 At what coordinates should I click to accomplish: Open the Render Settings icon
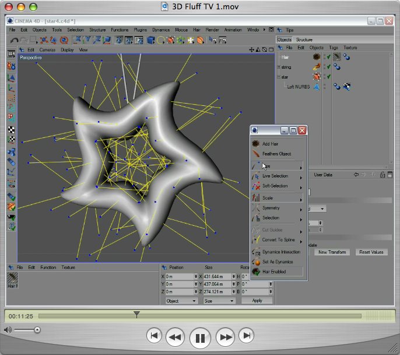(x=139, y=40)
